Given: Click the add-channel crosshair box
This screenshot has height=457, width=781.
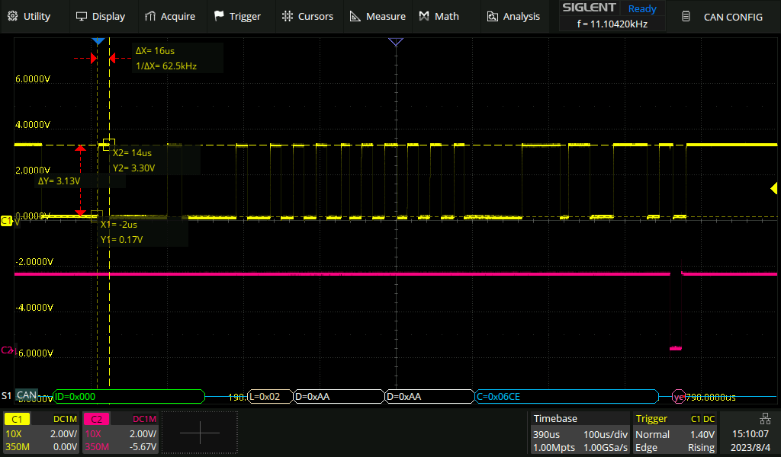Looking at the screenshot, I should coord(200,433).
